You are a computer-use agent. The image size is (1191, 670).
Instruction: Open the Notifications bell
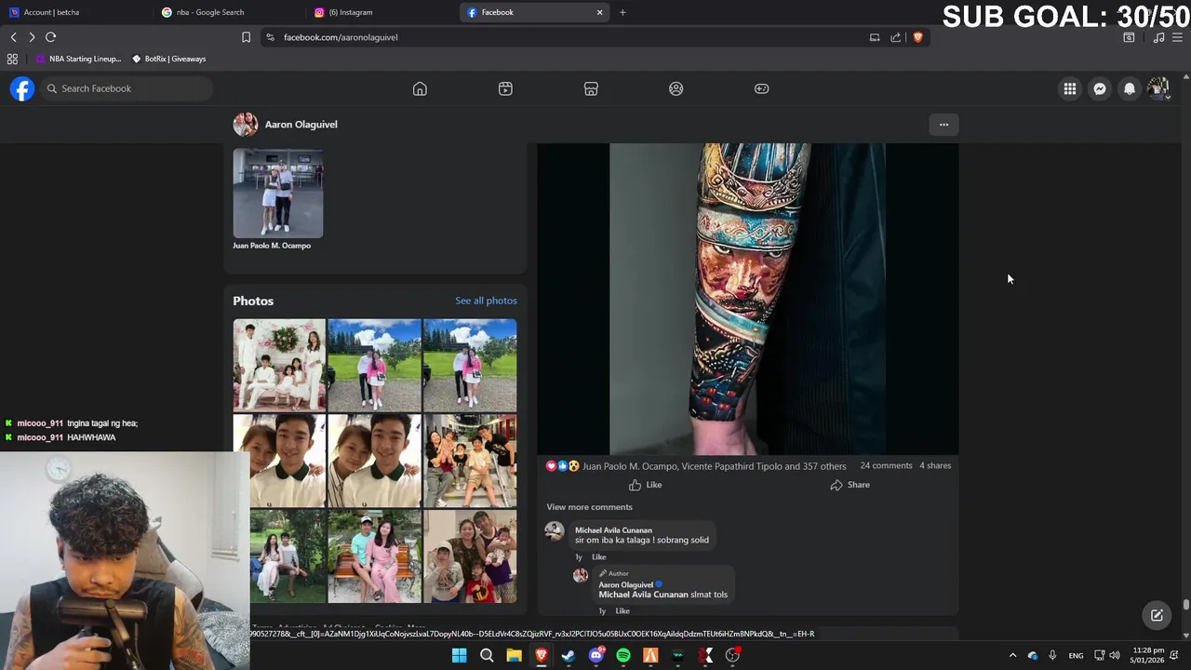coord(1130,88)
